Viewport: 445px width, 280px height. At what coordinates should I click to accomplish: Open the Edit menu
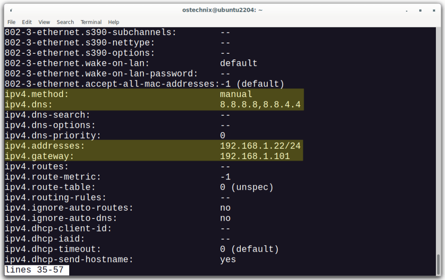tap(27, 22)
